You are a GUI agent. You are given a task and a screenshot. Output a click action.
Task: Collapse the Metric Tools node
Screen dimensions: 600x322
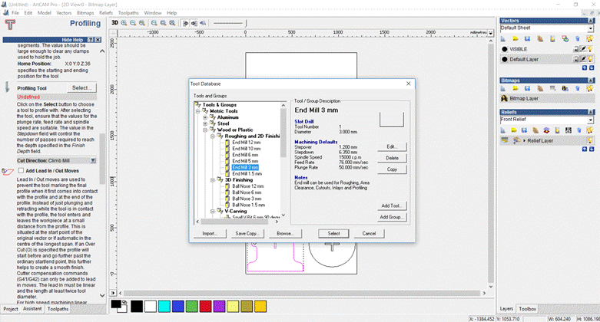[x=198, y=111]
